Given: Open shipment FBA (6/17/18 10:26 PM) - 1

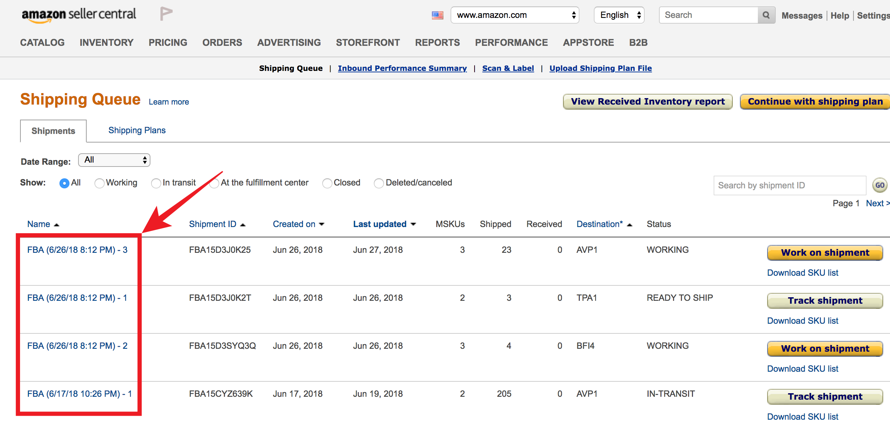Looking at the screenshot, I should [80, 394].
